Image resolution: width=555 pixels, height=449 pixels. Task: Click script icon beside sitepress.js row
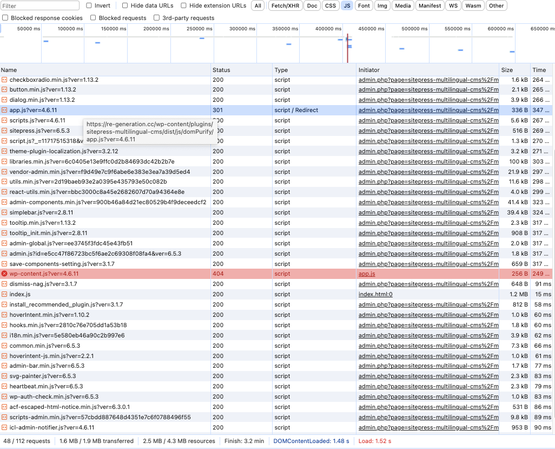pos(4,131)
